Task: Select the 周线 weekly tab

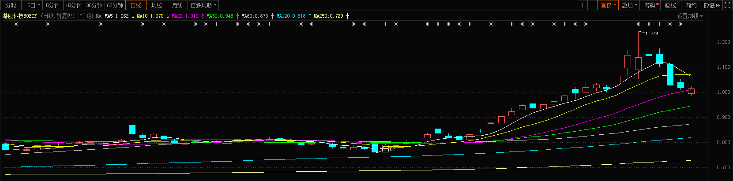Action: coord(157,5)
